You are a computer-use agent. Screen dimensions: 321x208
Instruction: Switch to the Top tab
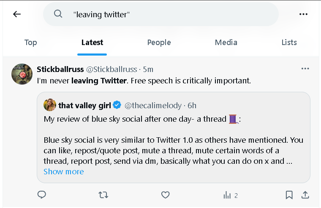coord(30,43)
